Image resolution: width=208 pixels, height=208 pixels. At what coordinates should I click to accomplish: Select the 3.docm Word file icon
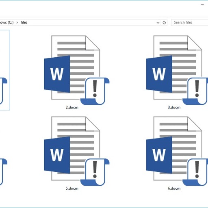(177, 70)
